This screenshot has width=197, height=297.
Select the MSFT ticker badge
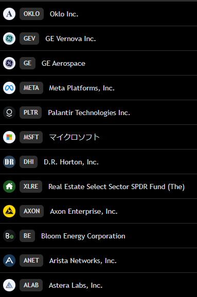click(x=31, y=137)
